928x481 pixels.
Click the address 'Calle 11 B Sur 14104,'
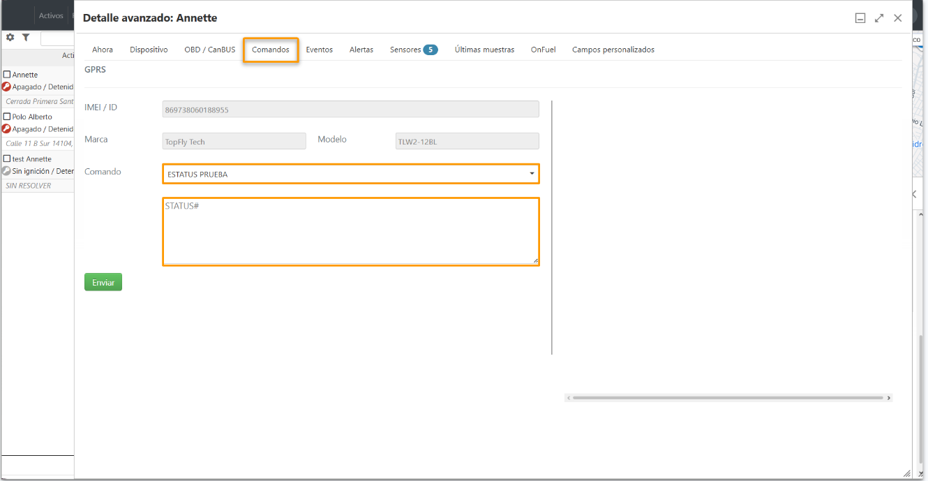click(40, 144)
